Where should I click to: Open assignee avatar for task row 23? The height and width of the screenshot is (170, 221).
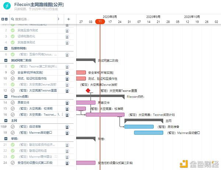tap(67, 157)
